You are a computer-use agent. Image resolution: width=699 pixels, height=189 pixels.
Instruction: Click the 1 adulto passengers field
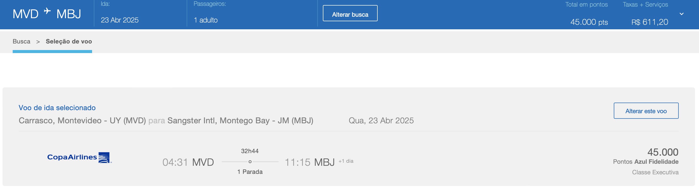click(x=206, y=20)
